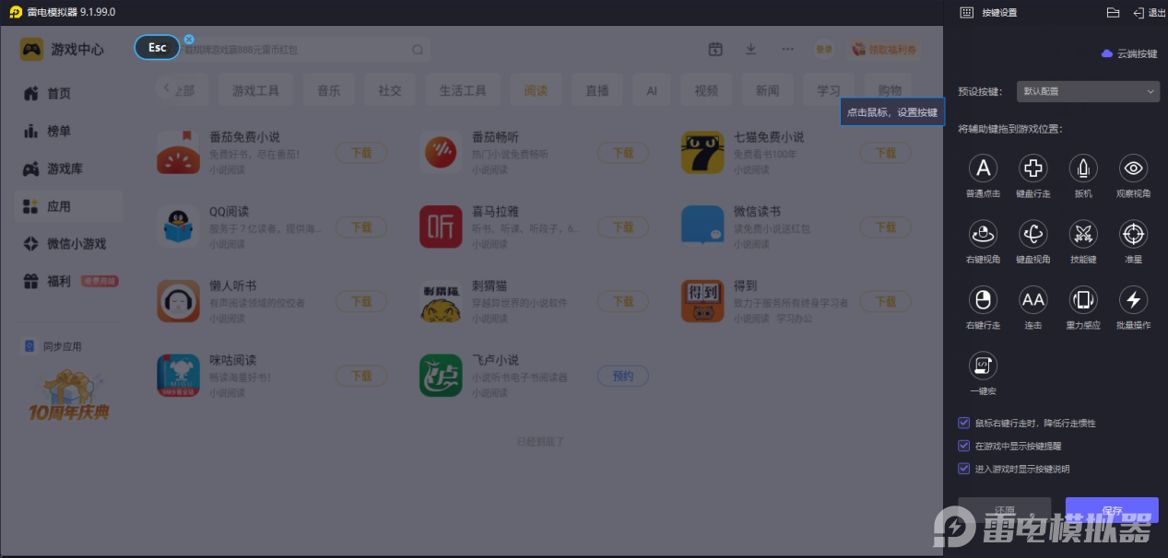Viewport: 1168px width, 558px height.
Task: Select the Esc key mapping bubble
Action: point(157,47)
